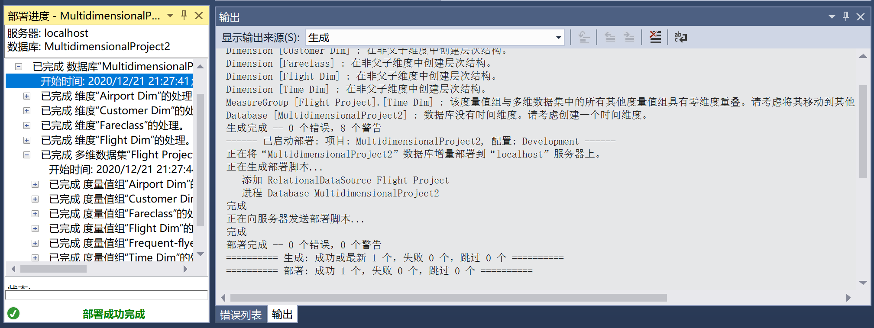This screenshot has width=874, height=328.
Task: Click the output scroll-down arrow
Action: point(863,283)
